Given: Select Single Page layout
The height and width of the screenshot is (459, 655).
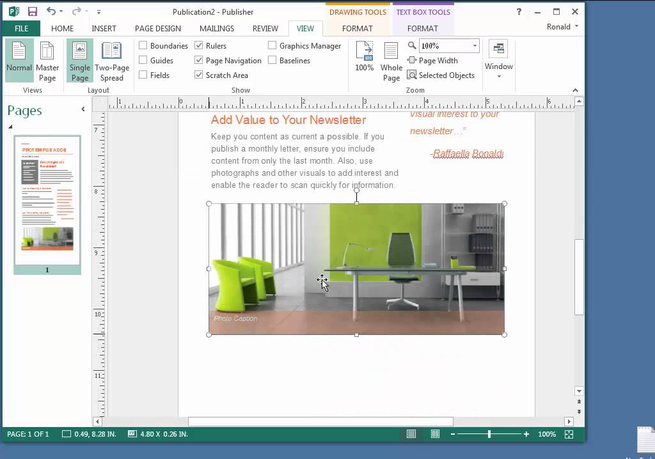Looking at the screenshot, I should pyautogui.click(x=79, y=61).
